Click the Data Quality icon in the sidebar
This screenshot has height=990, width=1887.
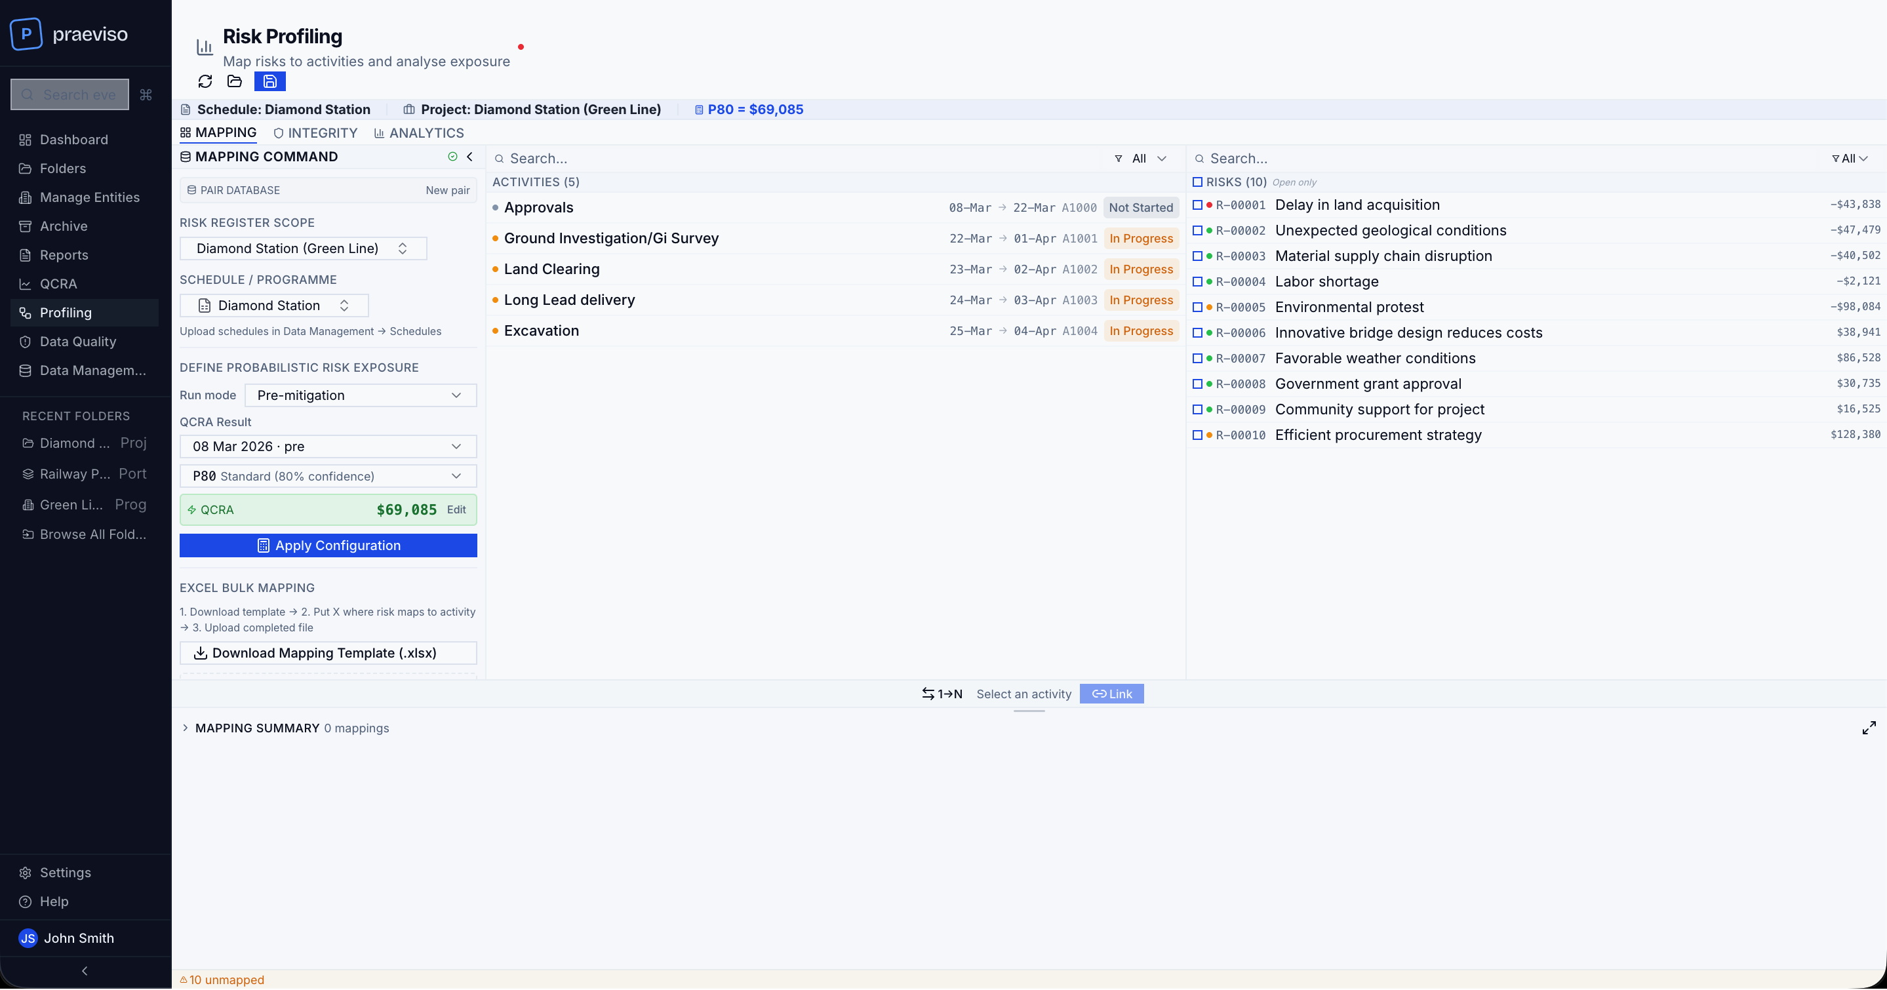25,341
